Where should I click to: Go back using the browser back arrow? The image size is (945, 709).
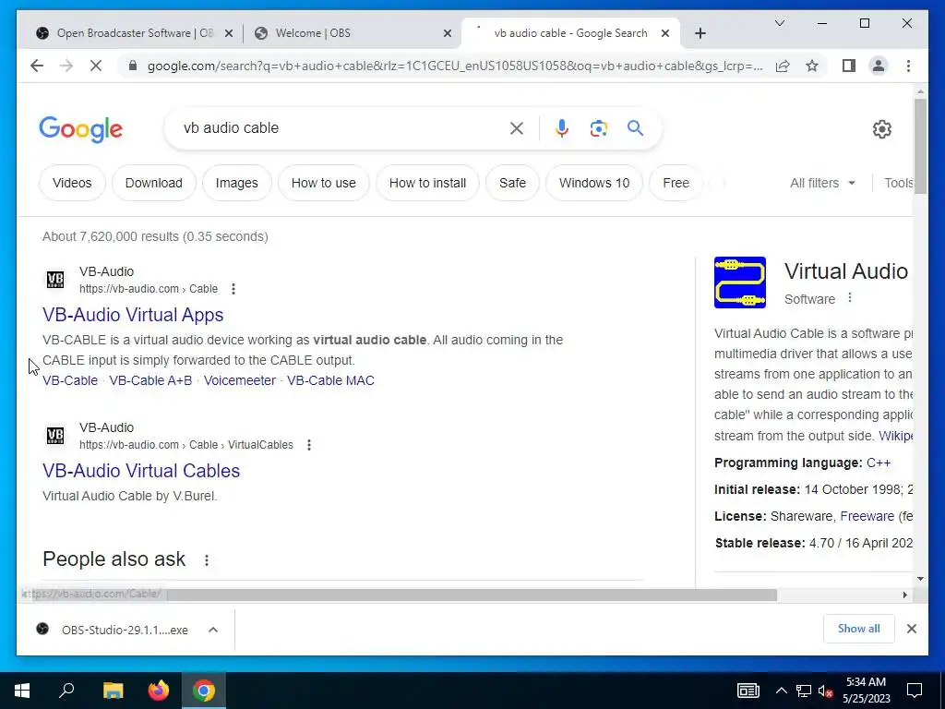(37, 66)
